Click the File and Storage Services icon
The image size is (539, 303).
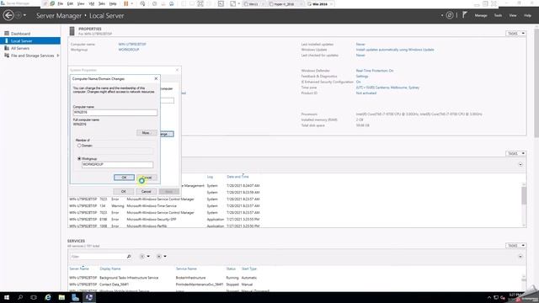pos(7,56)
